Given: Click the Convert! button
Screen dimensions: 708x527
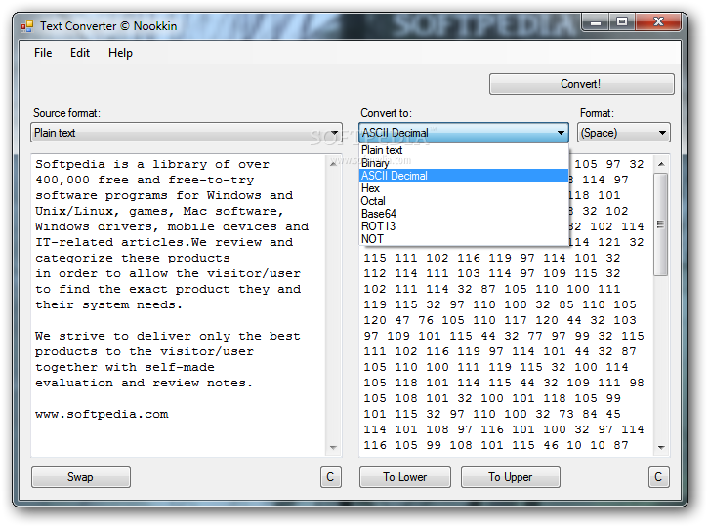Looking at the screenshot, I should 582,84.
